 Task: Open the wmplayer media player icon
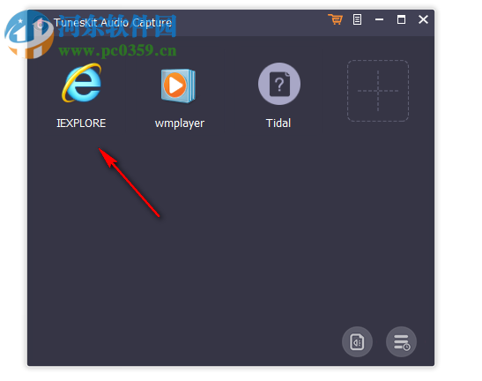pyautogui.click(x=178, y=86)
